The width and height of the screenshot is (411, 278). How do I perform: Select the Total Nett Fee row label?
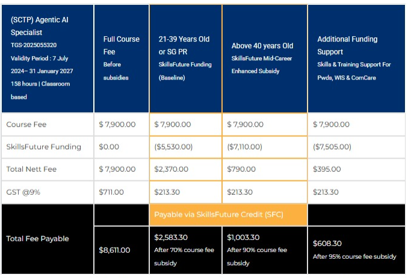pos(31,169)
